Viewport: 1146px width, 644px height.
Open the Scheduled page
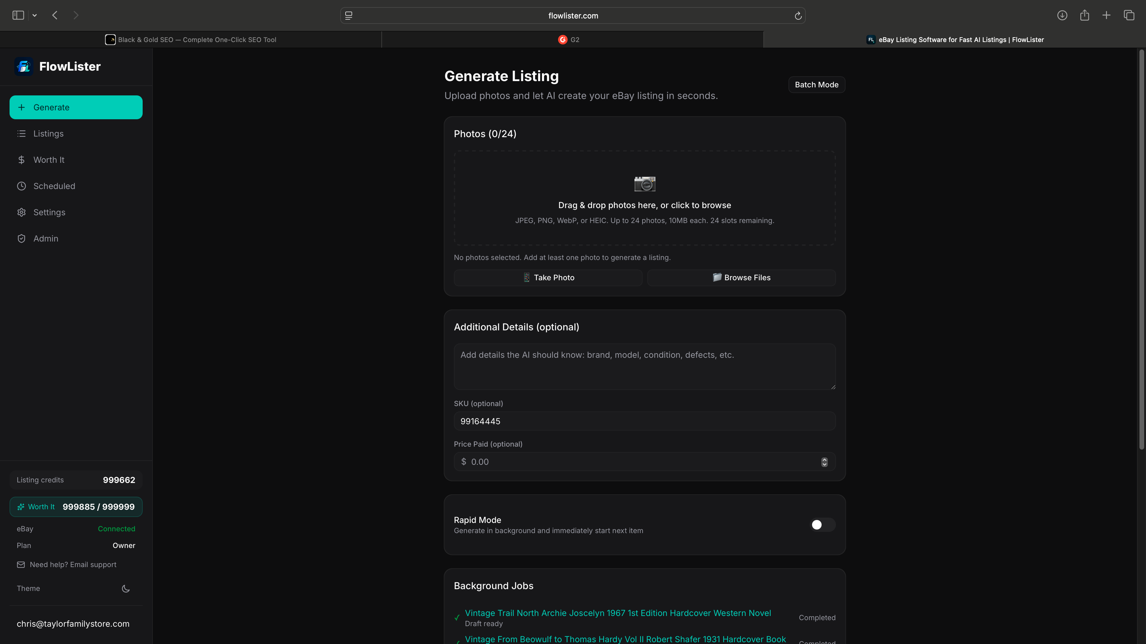pyautogui.click(x=76, y=186)
